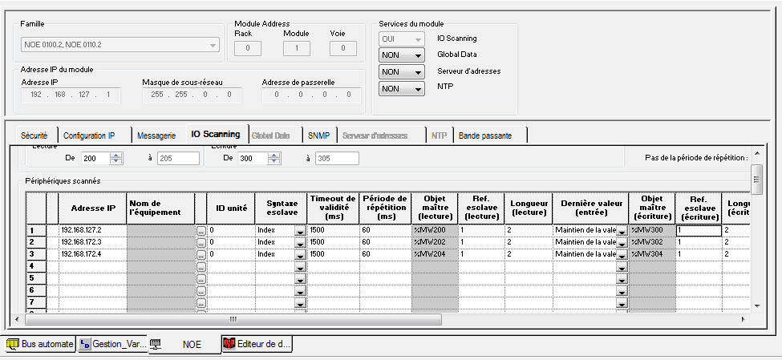
Task: Switch to the Sécurité tab
Action: 35,136
